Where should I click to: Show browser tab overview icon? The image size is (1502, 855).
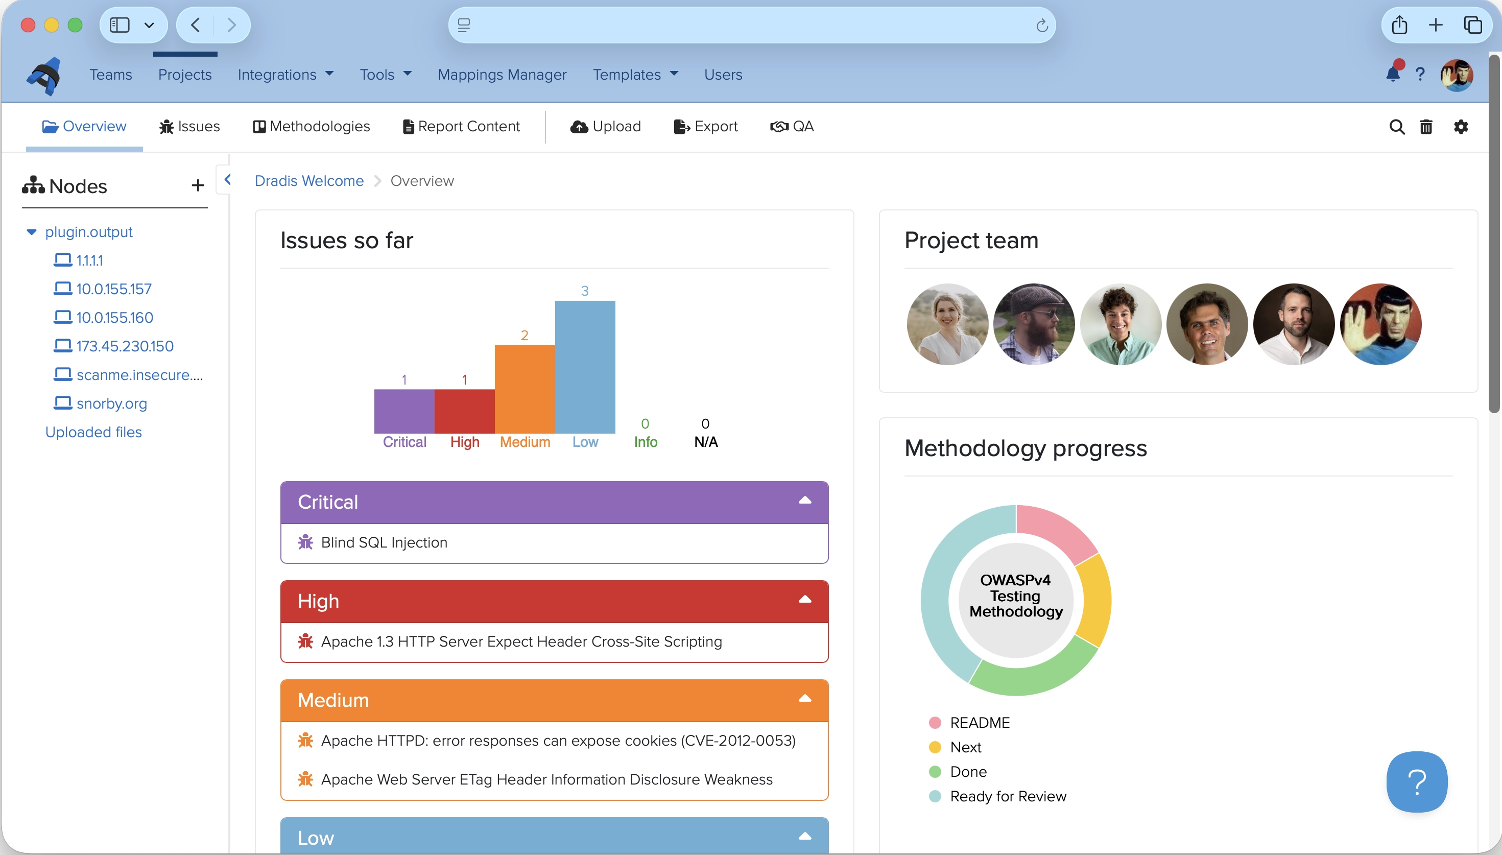coord(1473,25)
